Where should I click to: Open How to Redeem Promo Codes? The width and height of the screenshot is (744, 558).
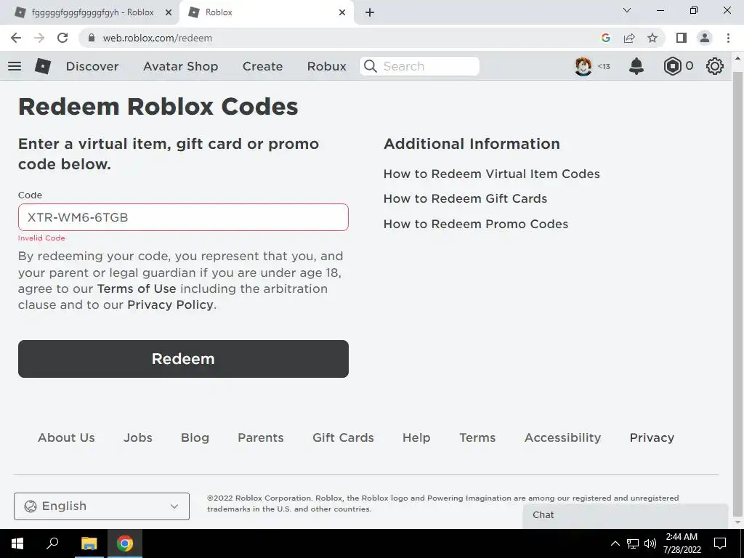coord(475,224)
